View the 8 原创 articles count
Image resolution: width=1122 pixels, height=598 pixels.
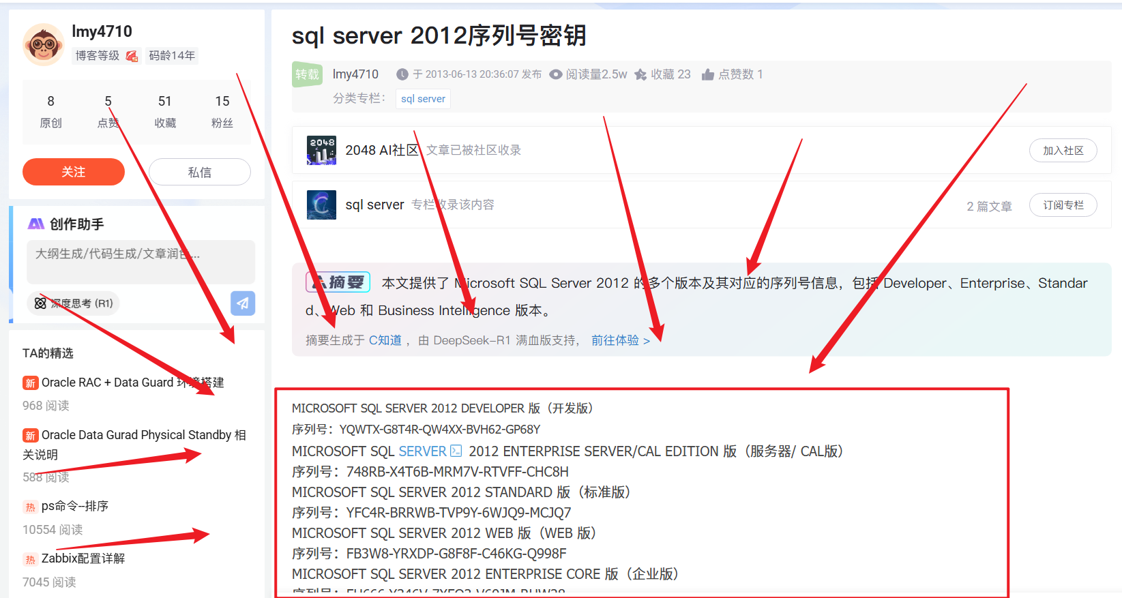(x=50, y=111)
